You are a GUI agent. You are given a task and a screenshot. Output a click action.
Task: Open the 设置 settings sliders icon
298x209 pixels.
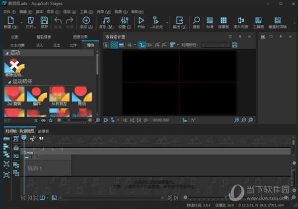(x=125, y=20)
